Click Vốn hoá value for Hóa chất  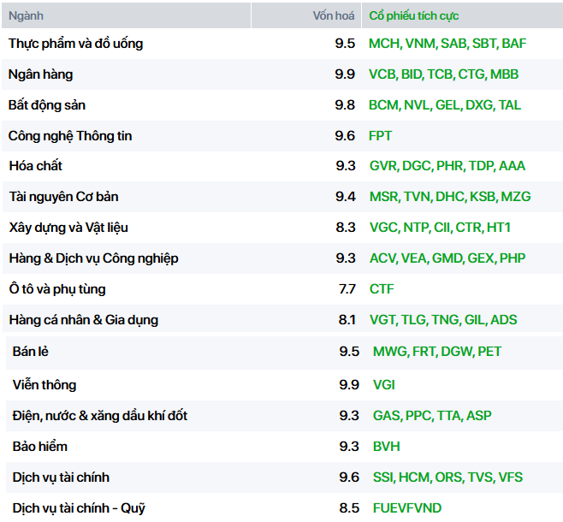346,166
